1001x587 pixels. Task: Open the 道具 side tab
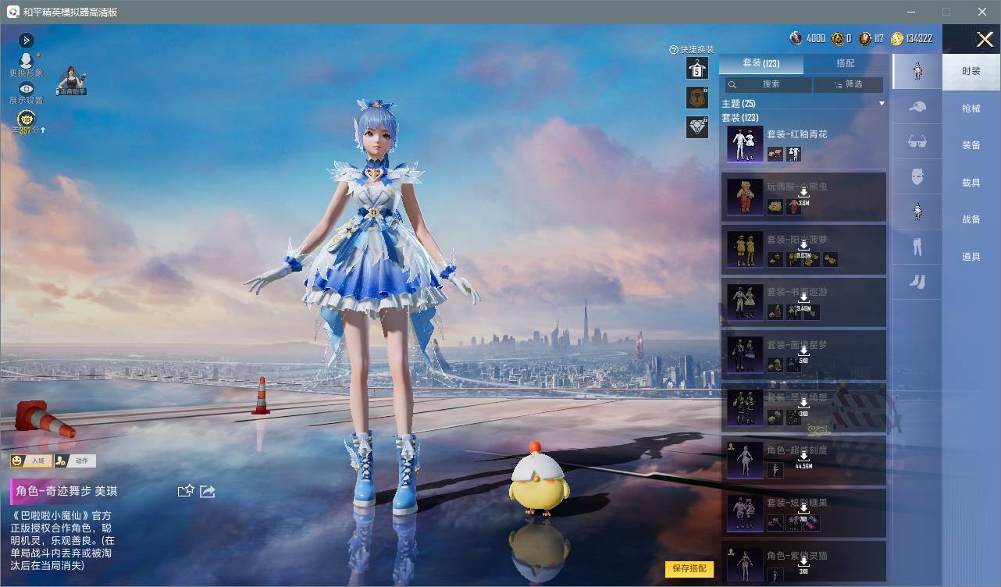(971, 257)
